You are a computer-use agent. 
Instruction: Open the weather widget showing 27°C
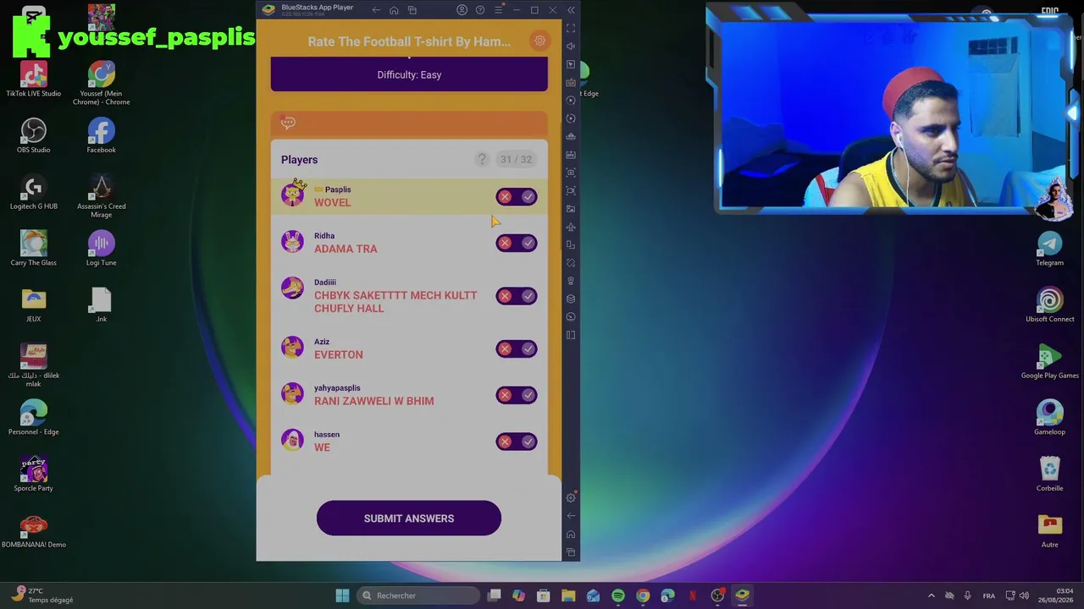point(44,595)
